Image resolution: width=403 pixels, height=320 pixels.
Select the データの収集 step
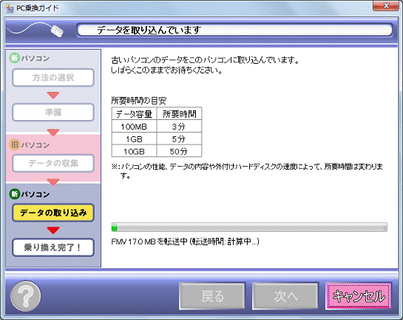pos(53,163)
